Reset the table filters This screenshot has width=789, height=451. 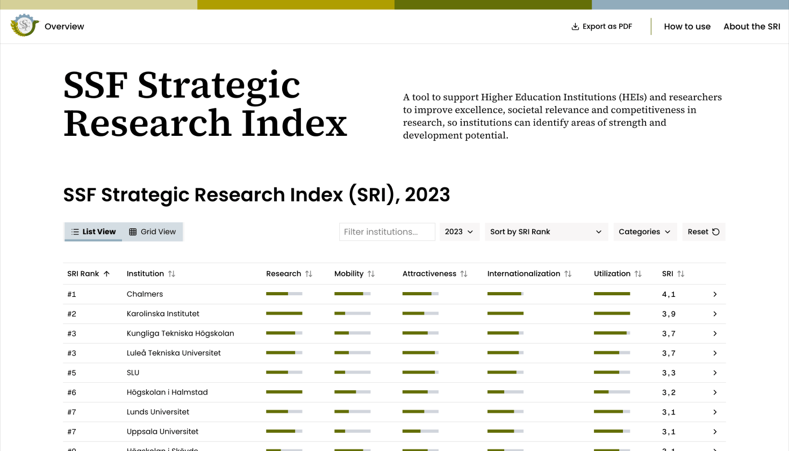[704, 232]
